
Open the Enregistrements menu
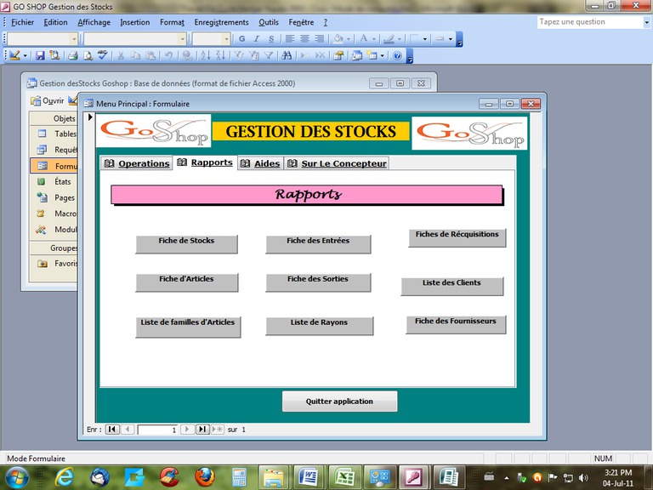[x=221, y=22]
